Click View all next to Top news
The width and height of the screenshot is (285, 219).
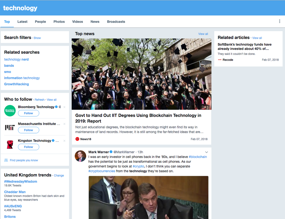(203, 34)
